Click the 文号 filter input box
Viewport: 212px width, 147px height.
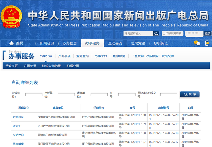tap(127, 95)
